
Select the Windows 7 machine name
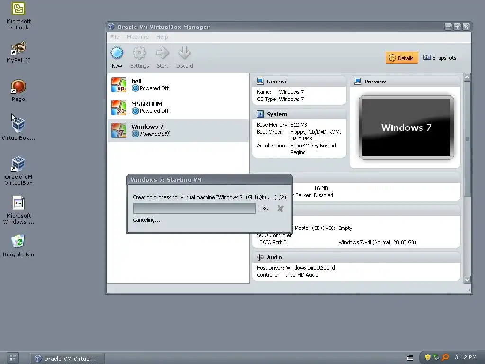tap(147, 127)
